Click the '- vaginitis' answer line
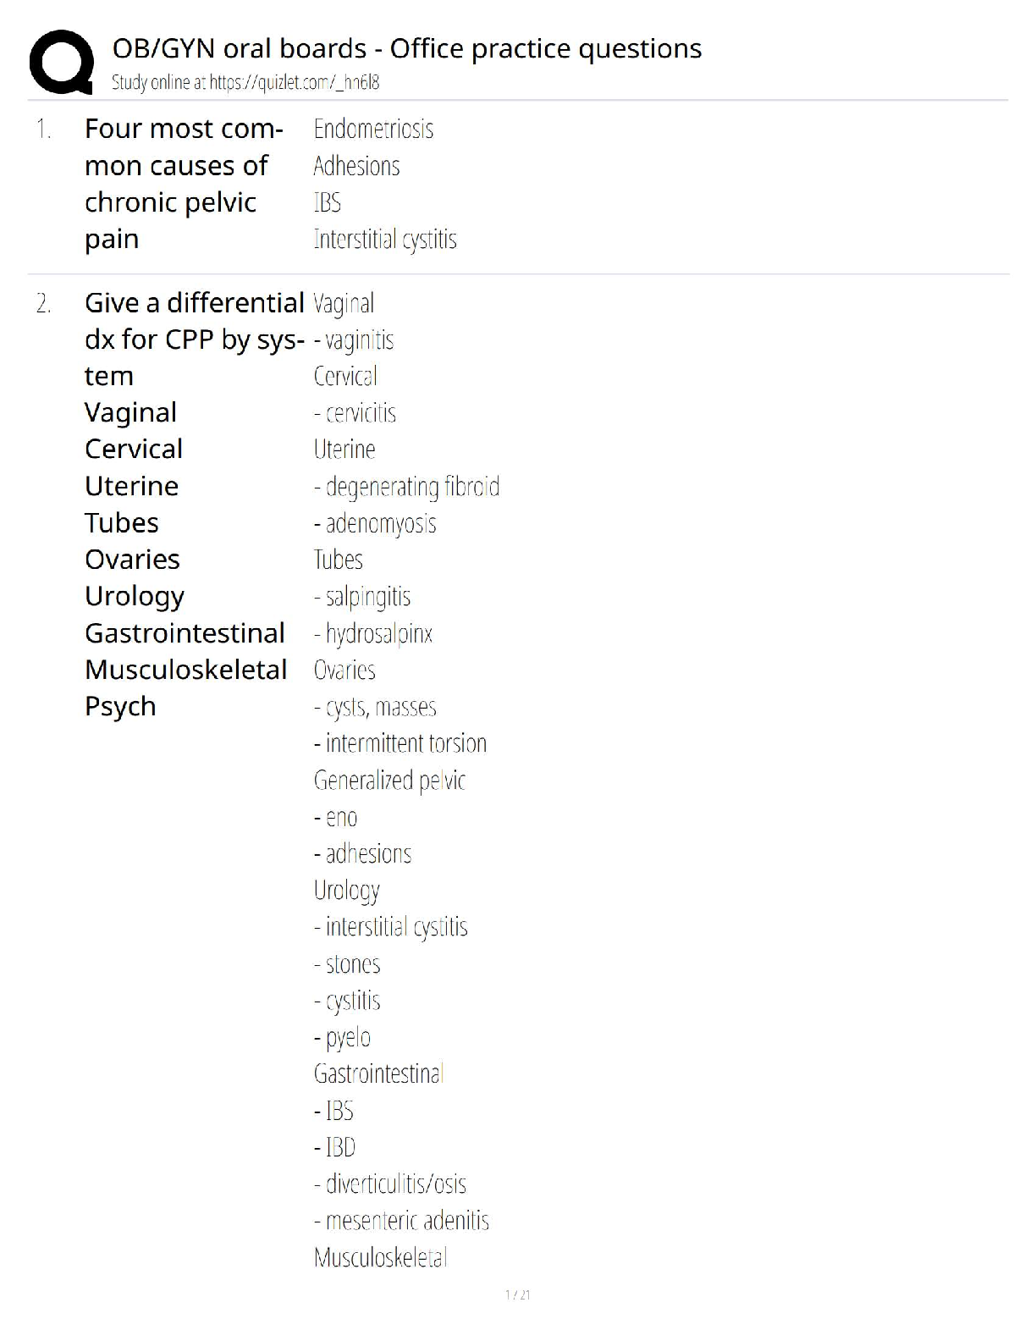1036x1341 pixels. click(x=354, y=340)
